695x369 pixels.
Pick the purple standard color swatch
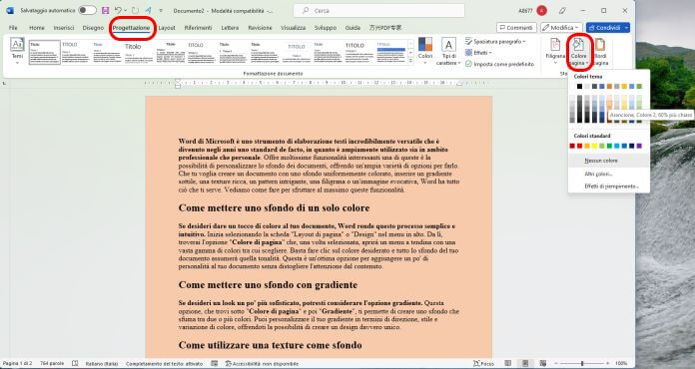click(x=639, y=146)
